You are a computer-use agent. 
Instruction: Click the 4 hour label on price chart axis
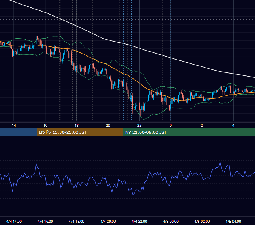[x=233, y=126]
